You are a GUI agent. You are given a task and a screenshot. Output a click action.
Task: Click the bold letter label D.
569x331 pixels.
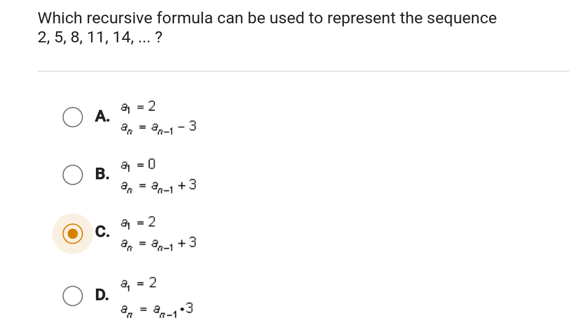(102, 295)
